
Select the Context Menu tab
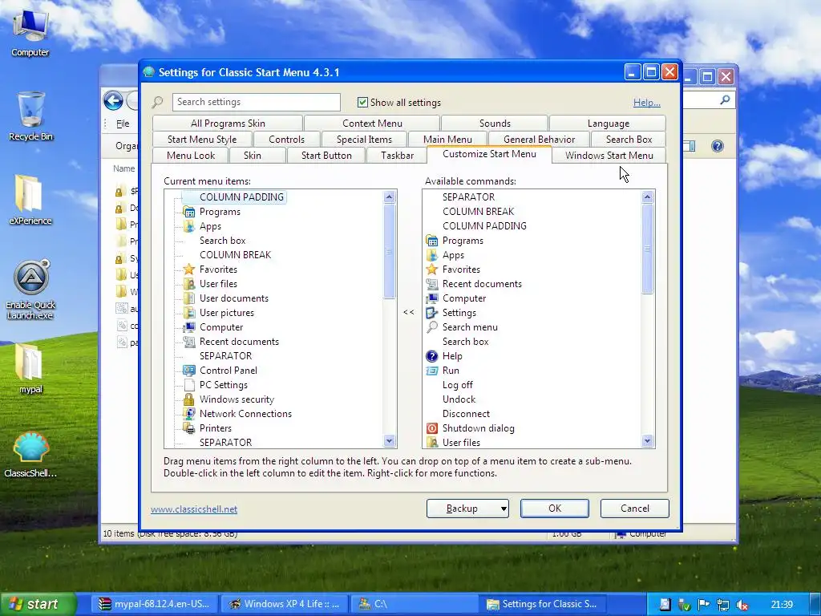click(x=372, y=123)
